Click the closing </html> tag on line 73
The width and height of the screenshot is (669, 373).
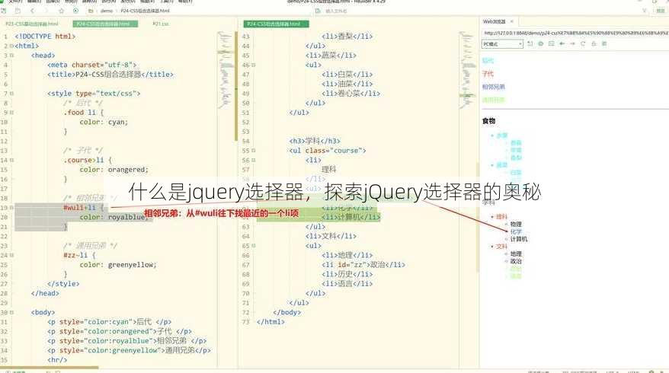pyautogui.click(x=270, y=322)
